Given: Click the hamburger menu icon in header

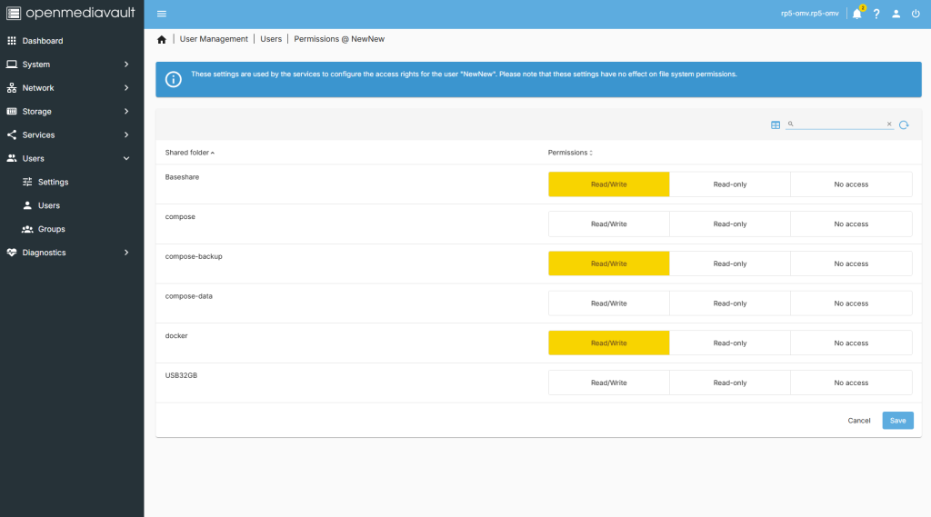Looking at the screenshot, I should [162, 14].
